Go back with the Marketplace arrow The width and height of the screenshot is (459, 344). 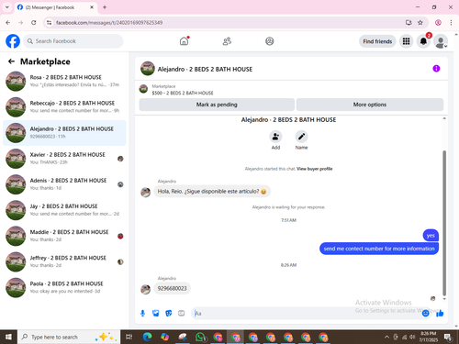pos(11,61)
